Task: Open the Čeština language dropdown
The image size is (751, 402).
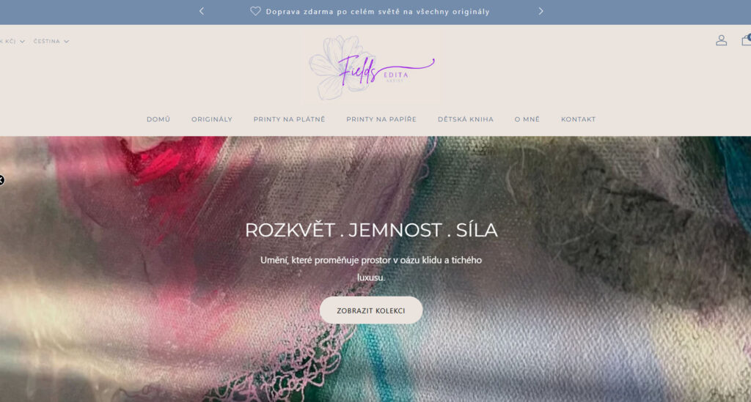Action: coord(51,42)
